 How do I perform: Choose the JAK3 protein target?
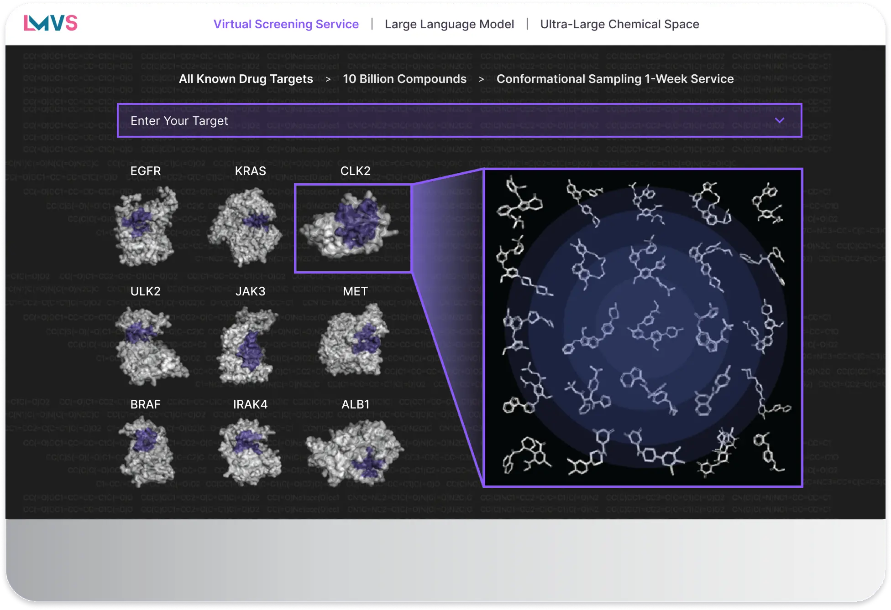[x=249, y=346]
